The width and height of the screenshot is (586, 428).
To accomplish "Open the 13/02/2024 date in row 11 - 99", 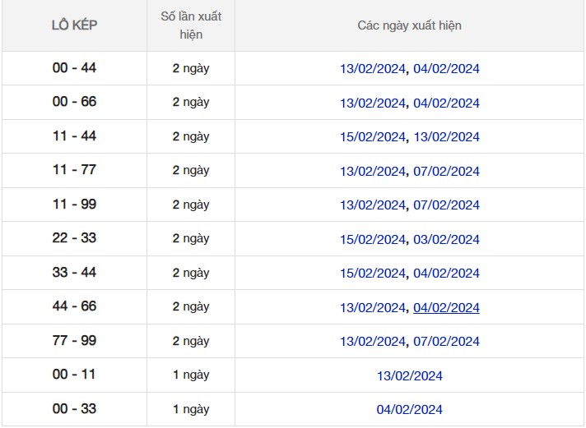I will click(x=373, y=205).
